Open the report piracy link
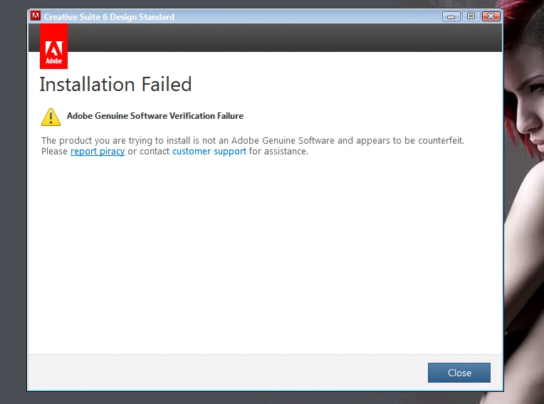The width and height of the screenshot is (544, 404). click(98, 151)
